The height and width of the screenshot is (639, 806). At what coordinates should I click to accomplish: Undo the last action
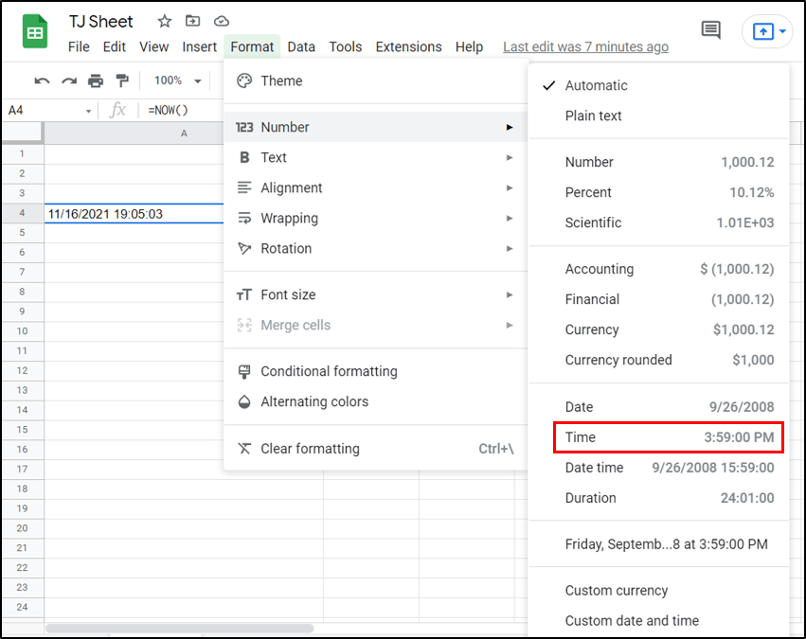pyautogui.click(x=42, y=80)
